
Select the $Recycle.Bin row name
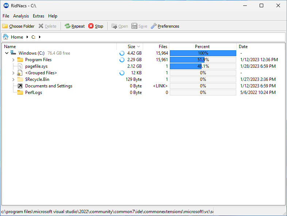pyautogui.click(x=37, y=79)
